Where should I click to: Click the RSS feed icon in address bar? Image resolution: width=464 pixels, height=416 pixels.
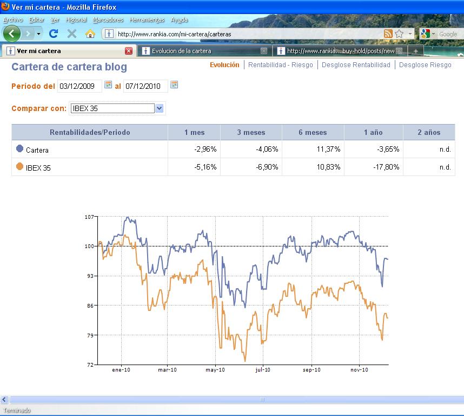(x=388, y=34)
